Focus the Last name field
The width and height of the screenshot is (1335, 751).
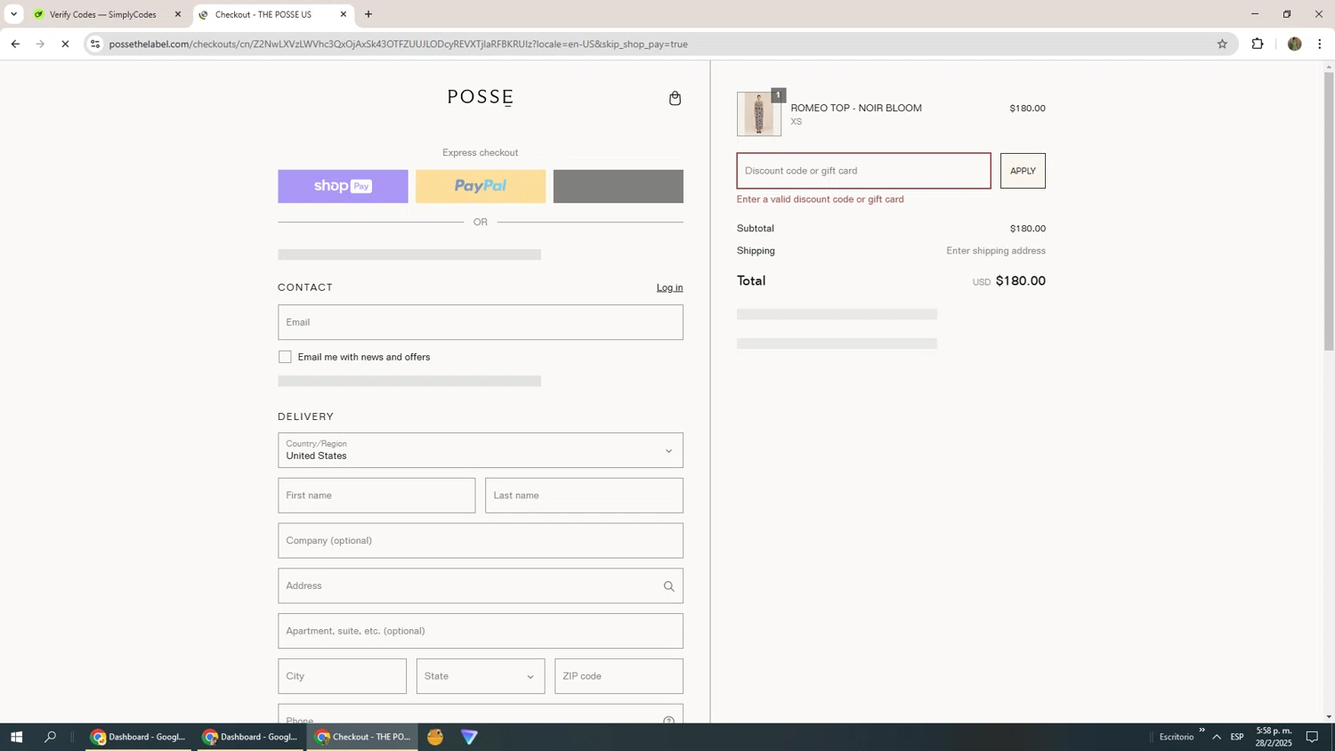[584, 496]
